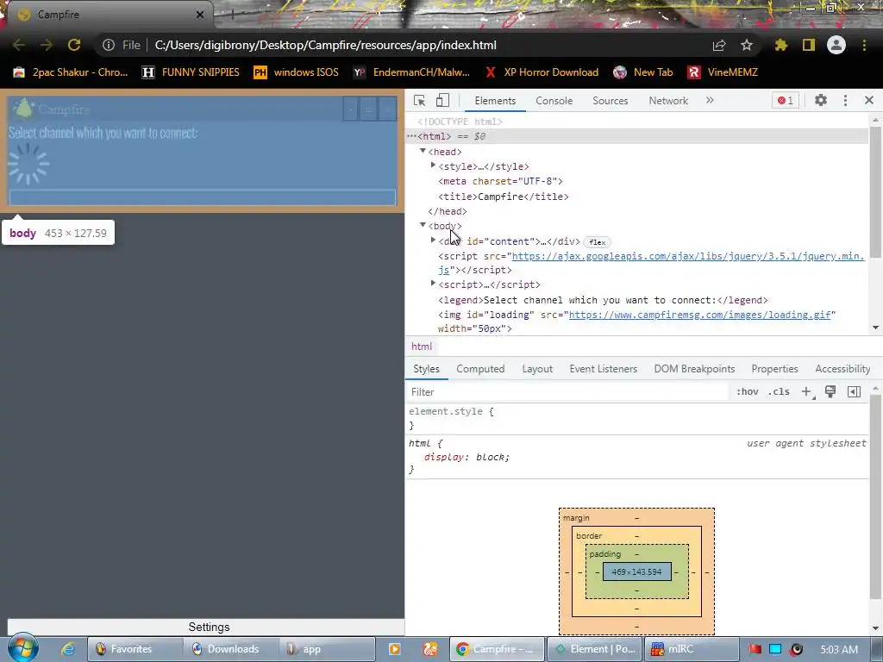
Task: Click the flex badge on content div
Action: [x=597, y=242]
